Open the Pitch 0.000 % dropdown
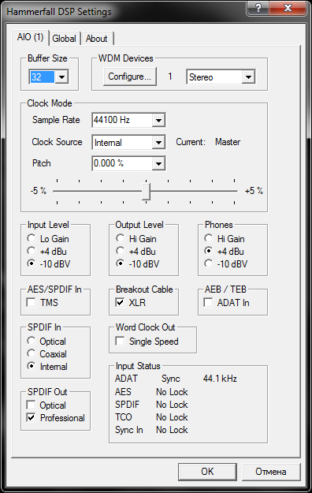The image size is (312, 493). pyautogui.click(x=158, y=163)
